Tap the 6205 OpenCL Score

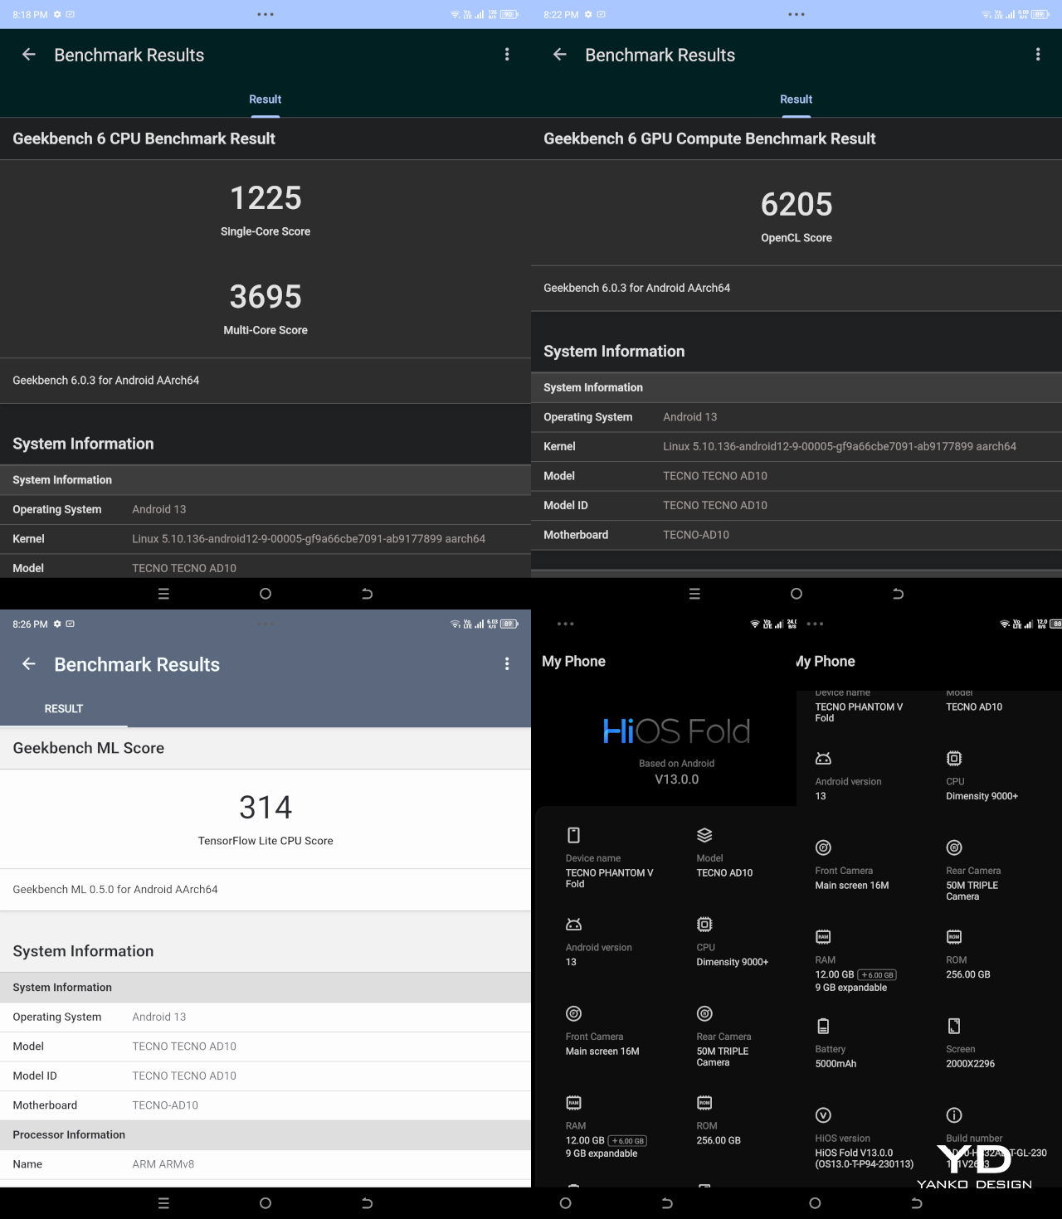pyautogui.click(x=796, y=205)
